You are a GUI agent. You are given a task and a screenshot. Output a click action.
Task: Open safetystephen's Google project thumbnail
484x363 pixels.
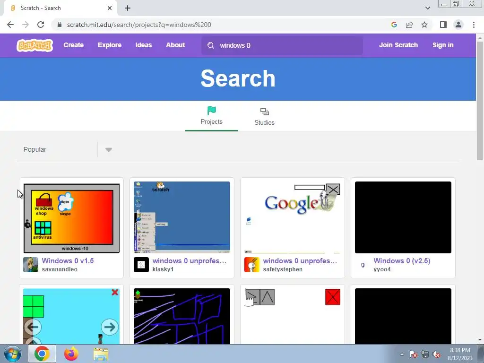point(292,217)
